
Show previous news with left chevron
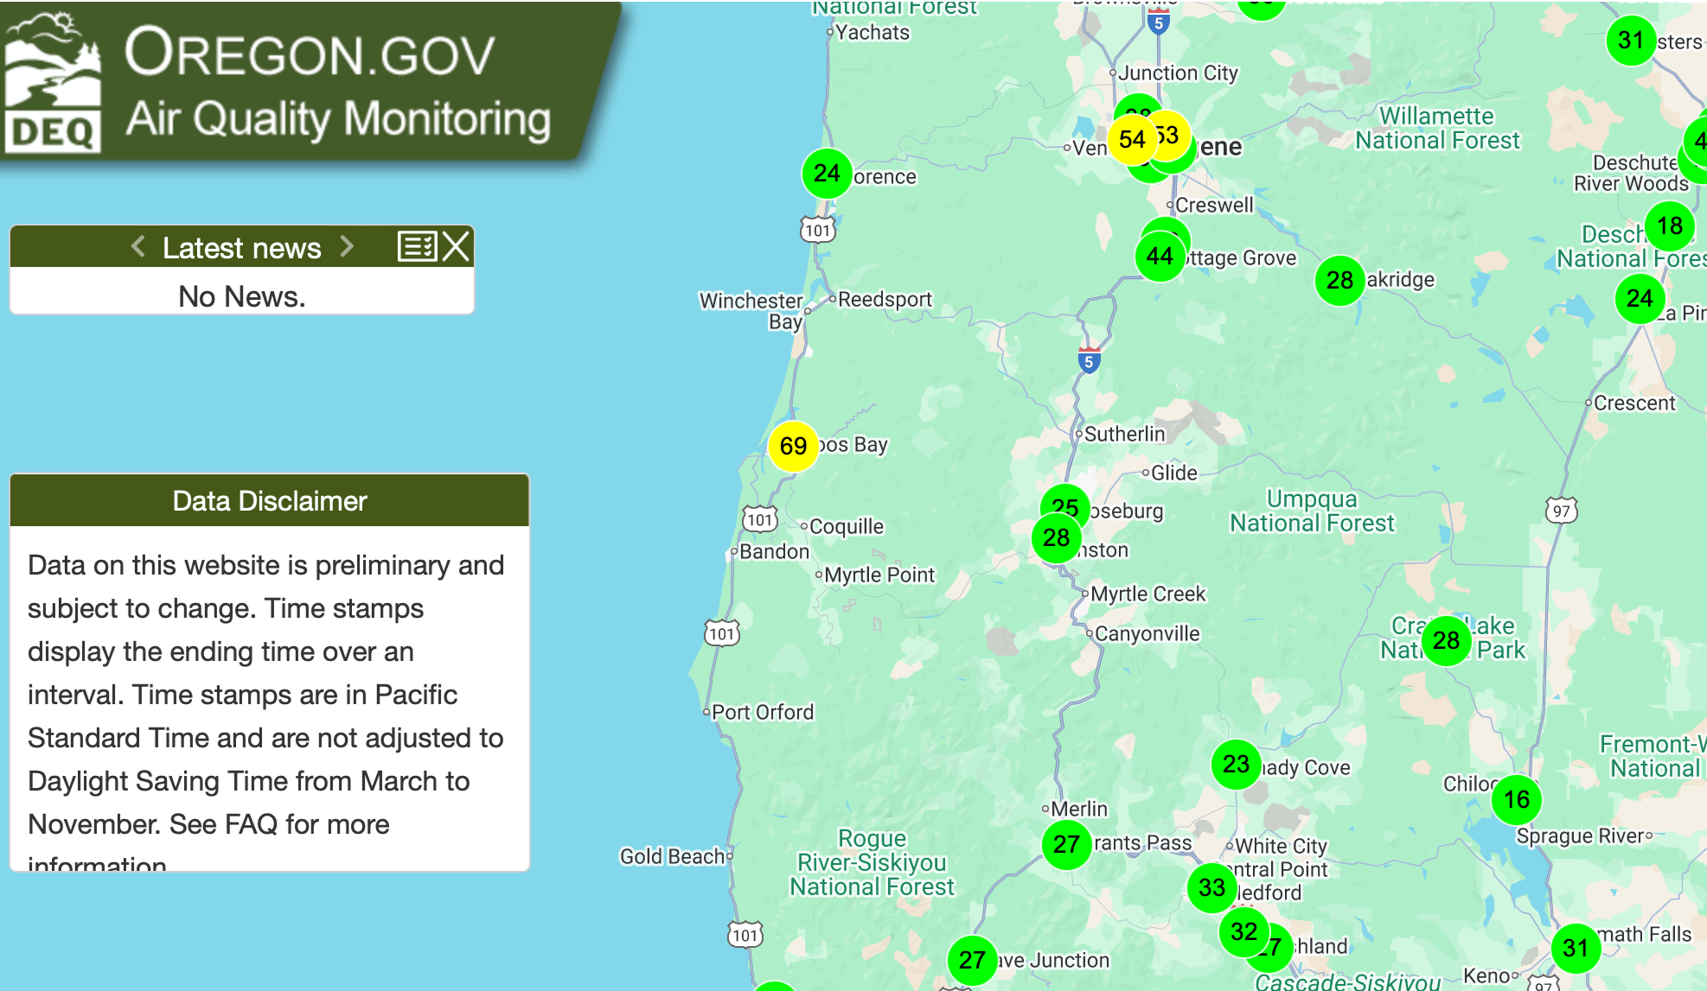click(137, 247)
